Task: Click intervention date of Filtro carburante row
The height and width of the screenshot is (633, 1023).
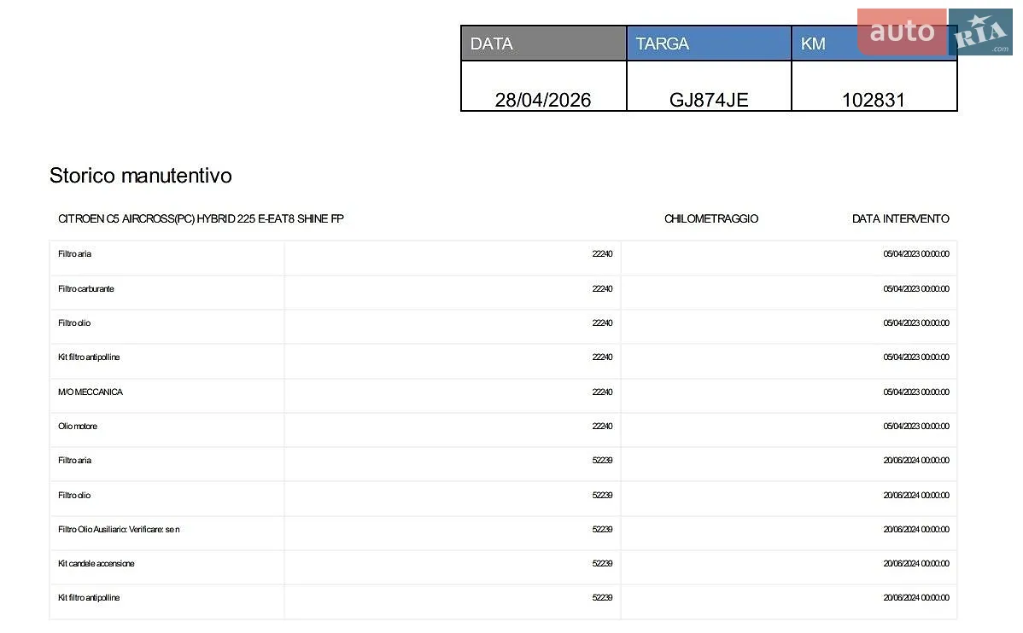Action: (916, 289)
